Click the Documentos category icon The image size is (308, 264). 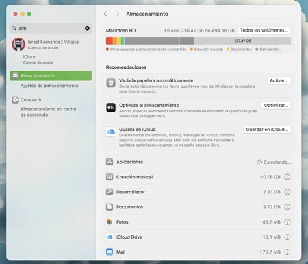110,207
